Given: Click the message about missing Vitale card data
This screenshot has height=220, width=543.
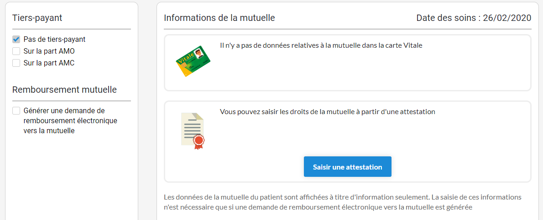Looking at the screenshot, I should (321, 45).
